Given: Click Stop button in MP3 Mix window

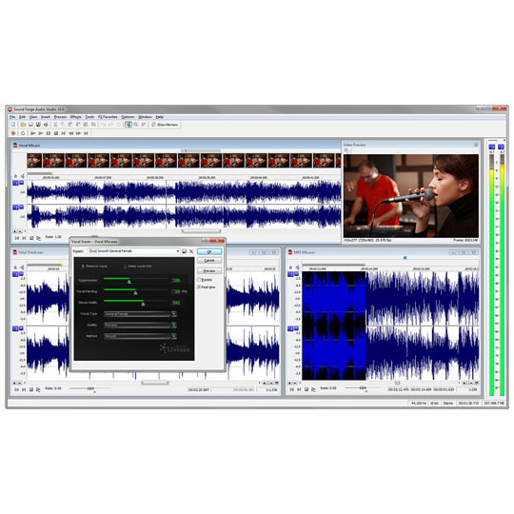Looking at the screenshot, I should [x=306, y=389].
